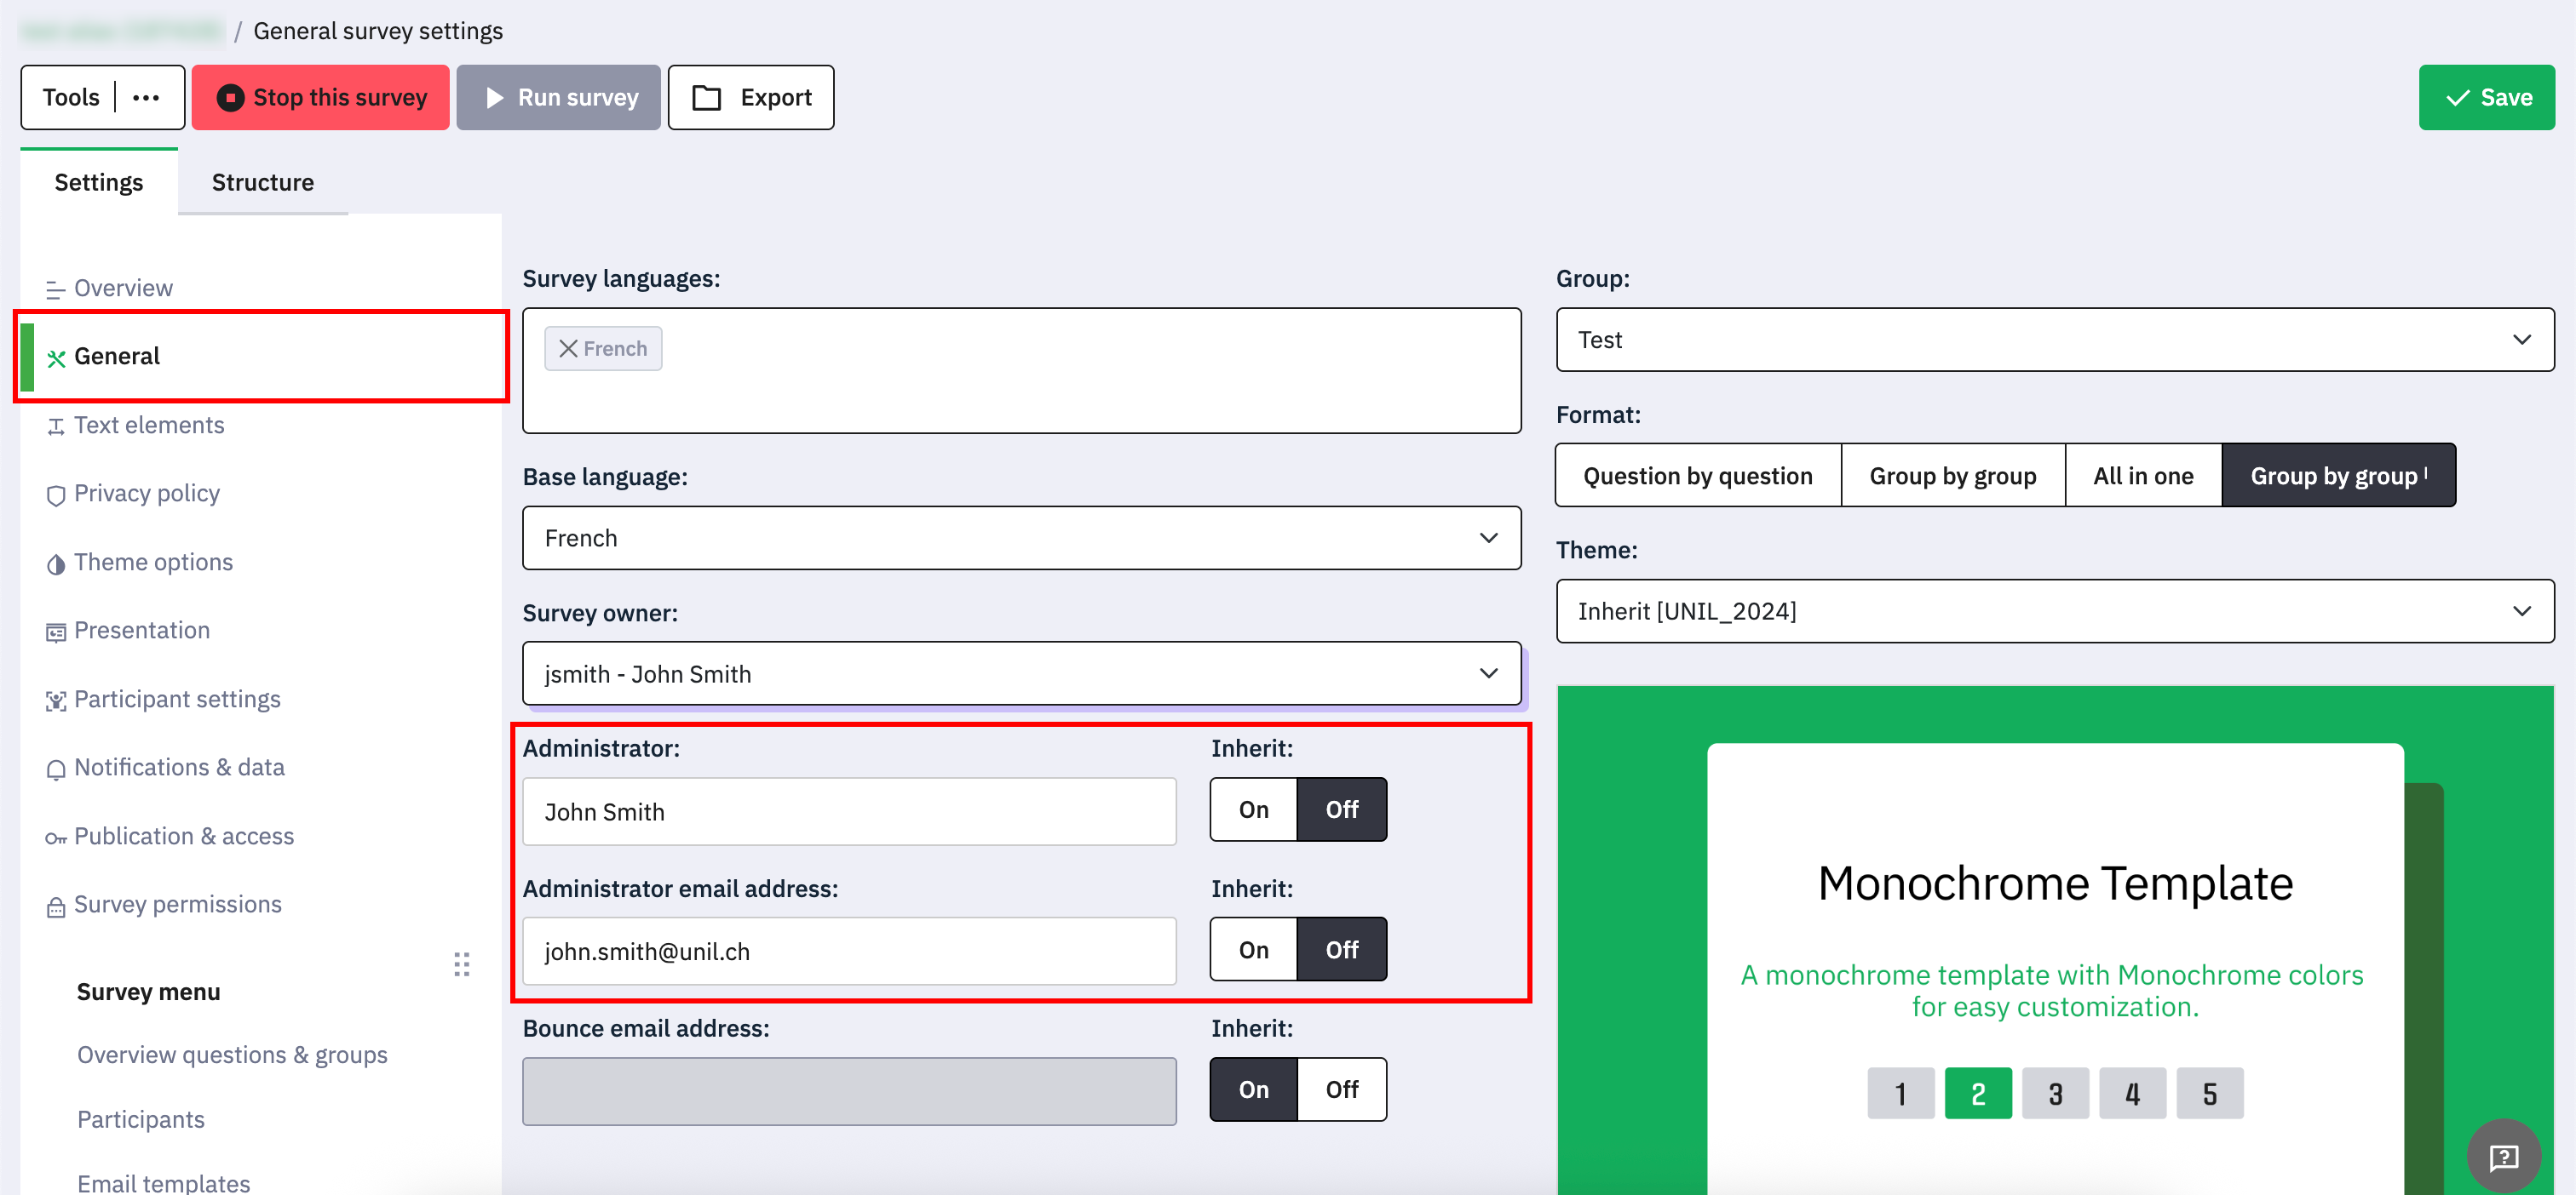The image size is (2576, 1195).
Task: Click the Survey permissions lock icon
Action: 56,907
